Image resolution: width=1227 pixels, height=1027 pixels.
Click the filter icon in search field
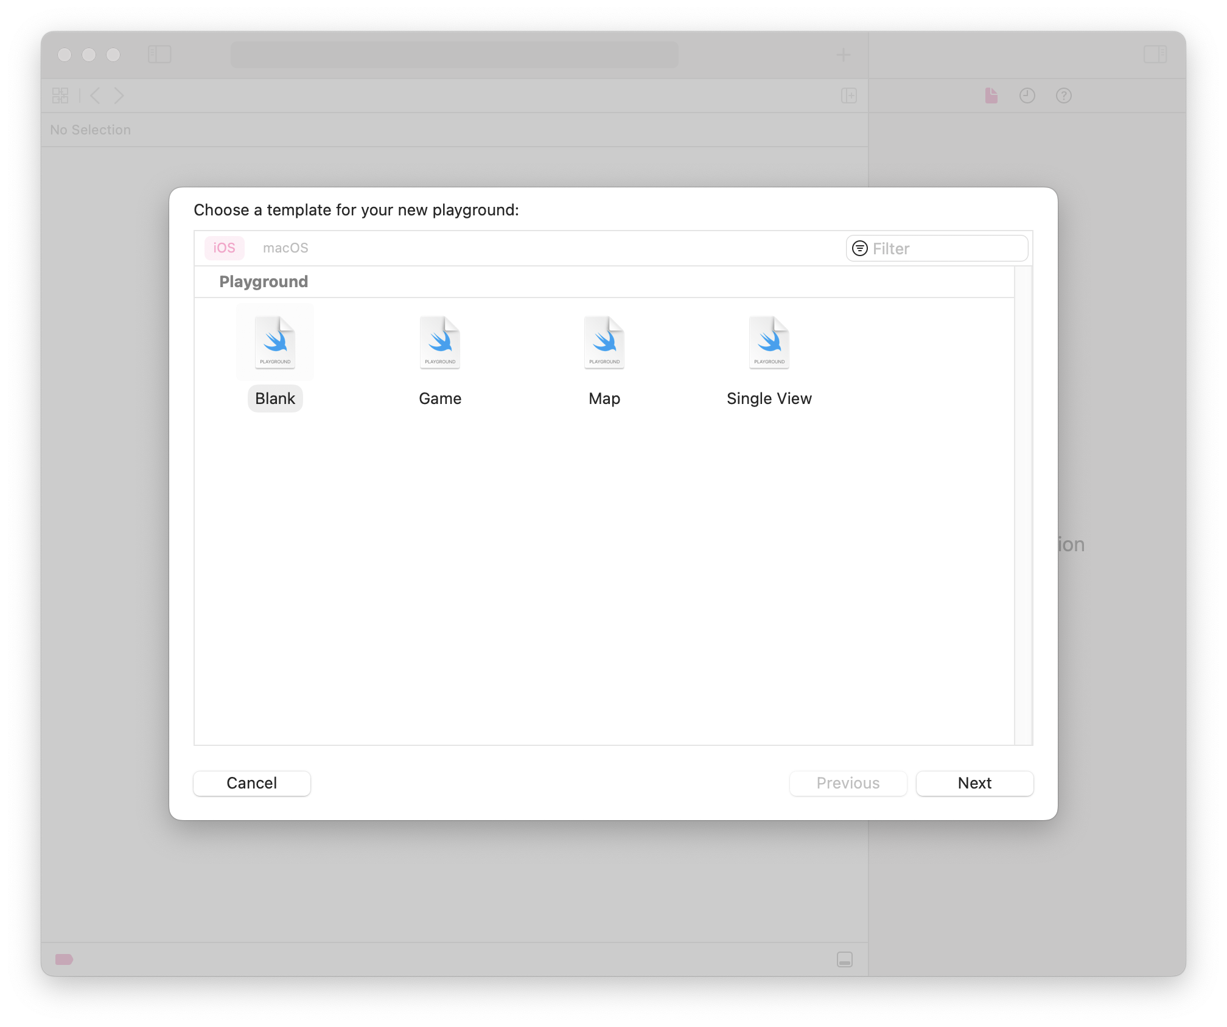coord(859,248)
